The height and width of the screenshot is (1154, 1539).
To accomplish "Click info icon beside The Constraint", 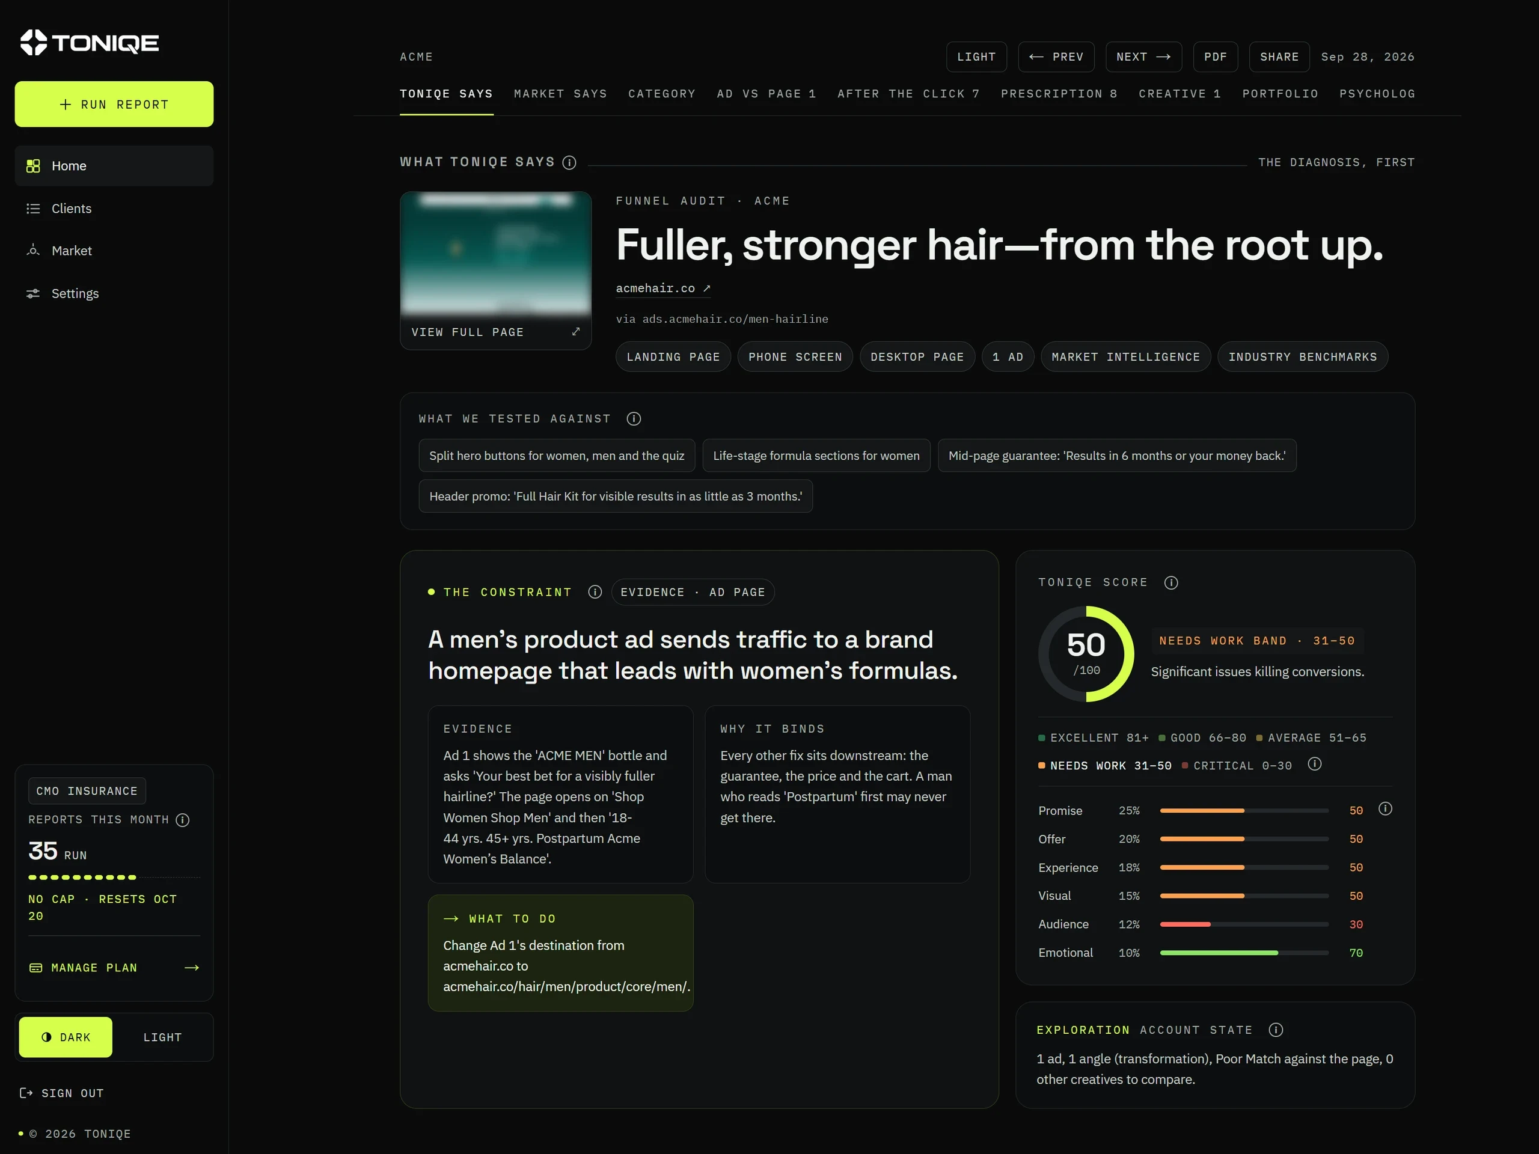I will coord(594,592).
